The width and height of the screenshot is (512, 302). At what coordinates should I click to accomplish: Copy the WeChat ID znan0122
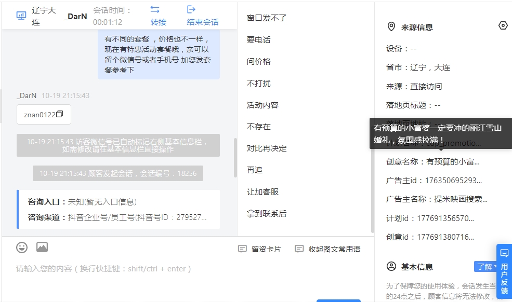[59, 114]
